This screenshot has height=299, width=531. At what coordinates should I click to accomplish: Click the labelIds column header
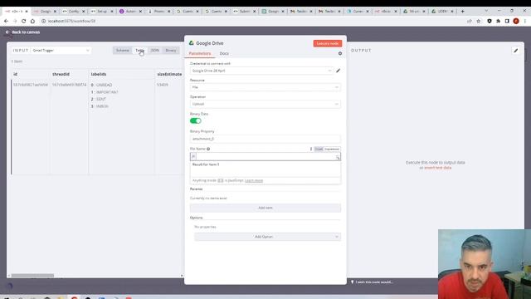coord(99,74)
